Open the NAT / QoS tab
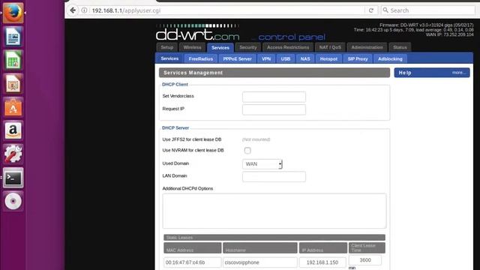 (330, 47)
